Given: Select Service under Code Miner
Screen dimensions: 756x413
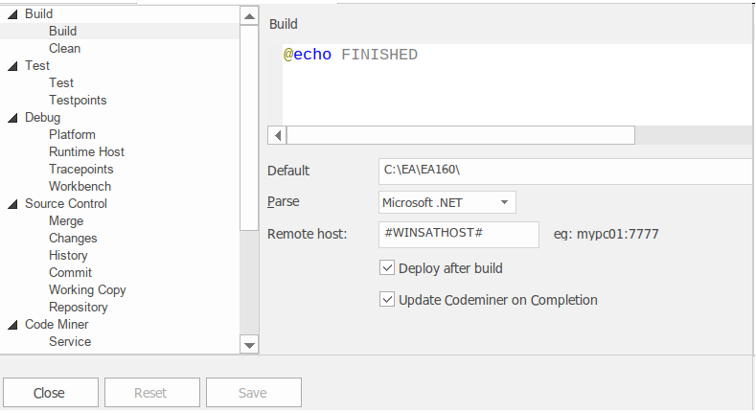Looking at the screenshot, I should click(70, 342).
